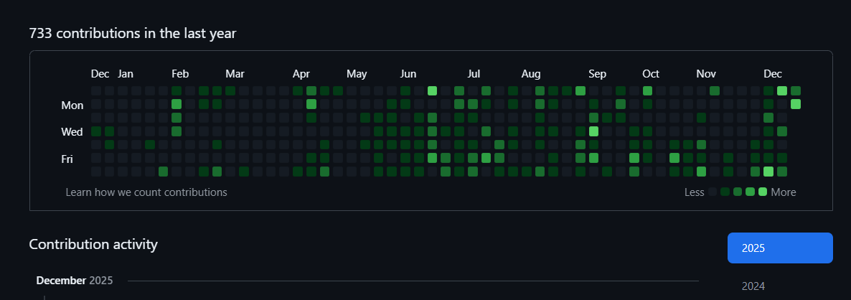The image size is (851, 300).
Task: Click the 'May' month label
Action: click(x=357, y=74)
